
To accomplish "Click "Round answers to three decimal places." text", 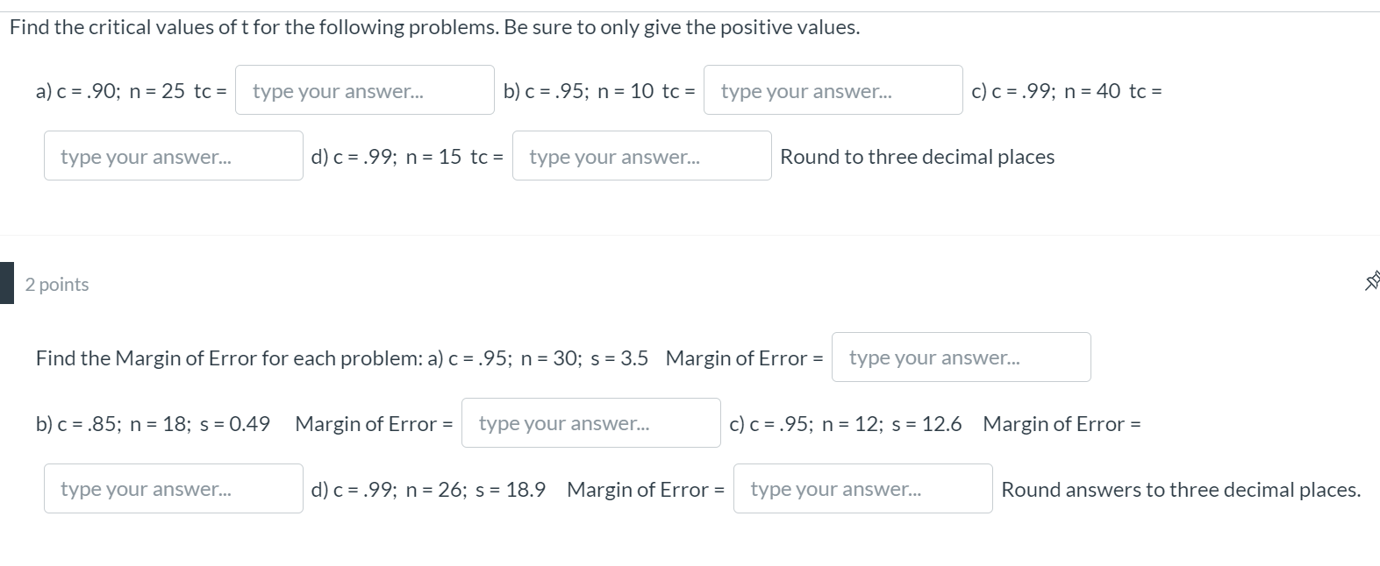I will (x=1181, y=490).
